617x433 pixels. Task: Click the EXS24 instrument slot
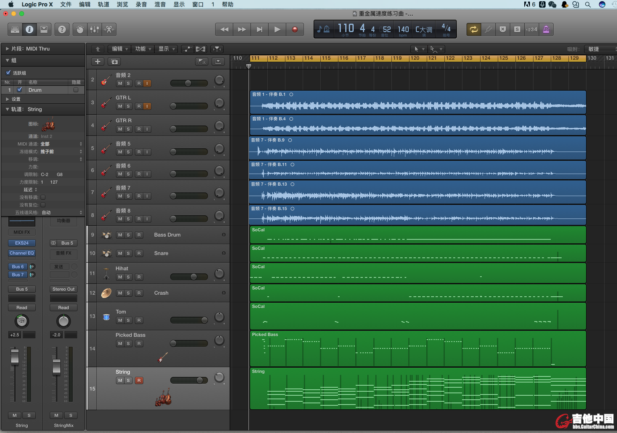click(22, 243)
